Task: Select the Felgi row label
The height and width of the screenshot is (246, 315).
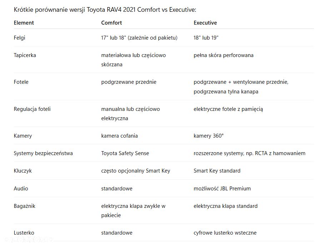Action: coord(20,38)
